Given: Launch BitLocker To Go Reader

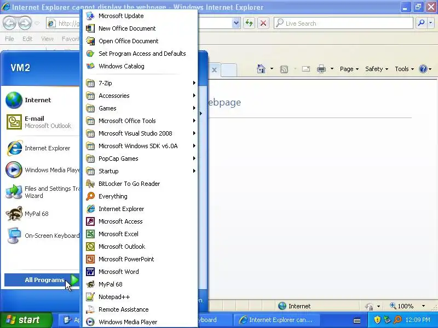Looking at the screenshot, I should pyautogui.click(x=140, y=184).
